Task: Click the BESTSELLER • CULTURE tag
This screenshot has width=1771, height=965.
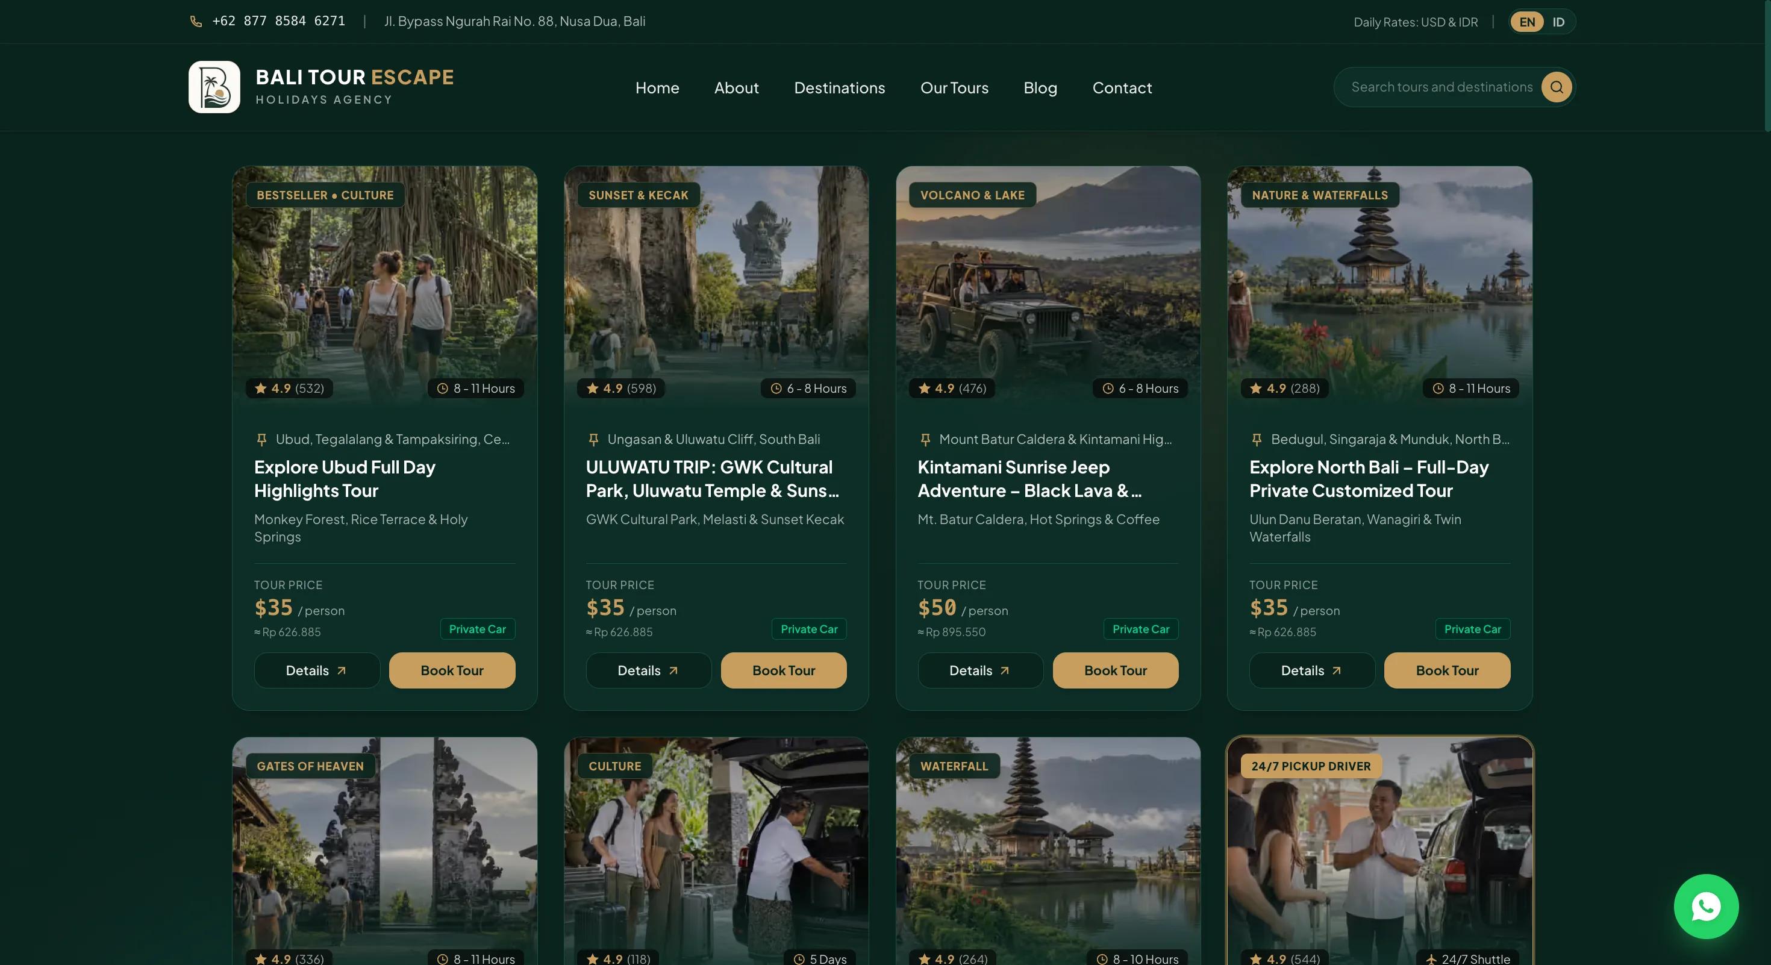Action: (x=325, y=195)
